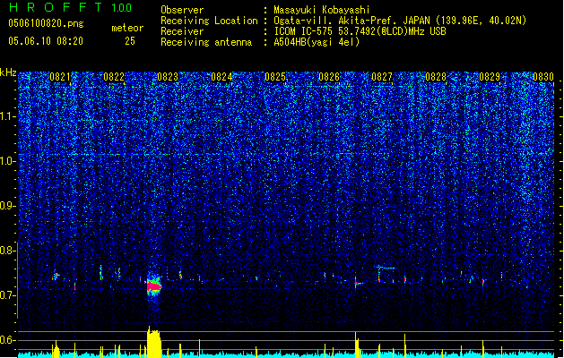The height and width of the screenshot is (358, 564).
Task: Click the horizontal cyan streak after 0827
Action: tap(386, 268)
